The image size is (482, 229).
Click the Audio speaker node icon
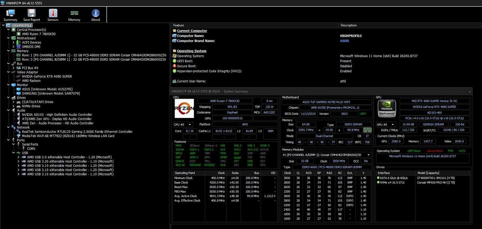coord(13,110)
